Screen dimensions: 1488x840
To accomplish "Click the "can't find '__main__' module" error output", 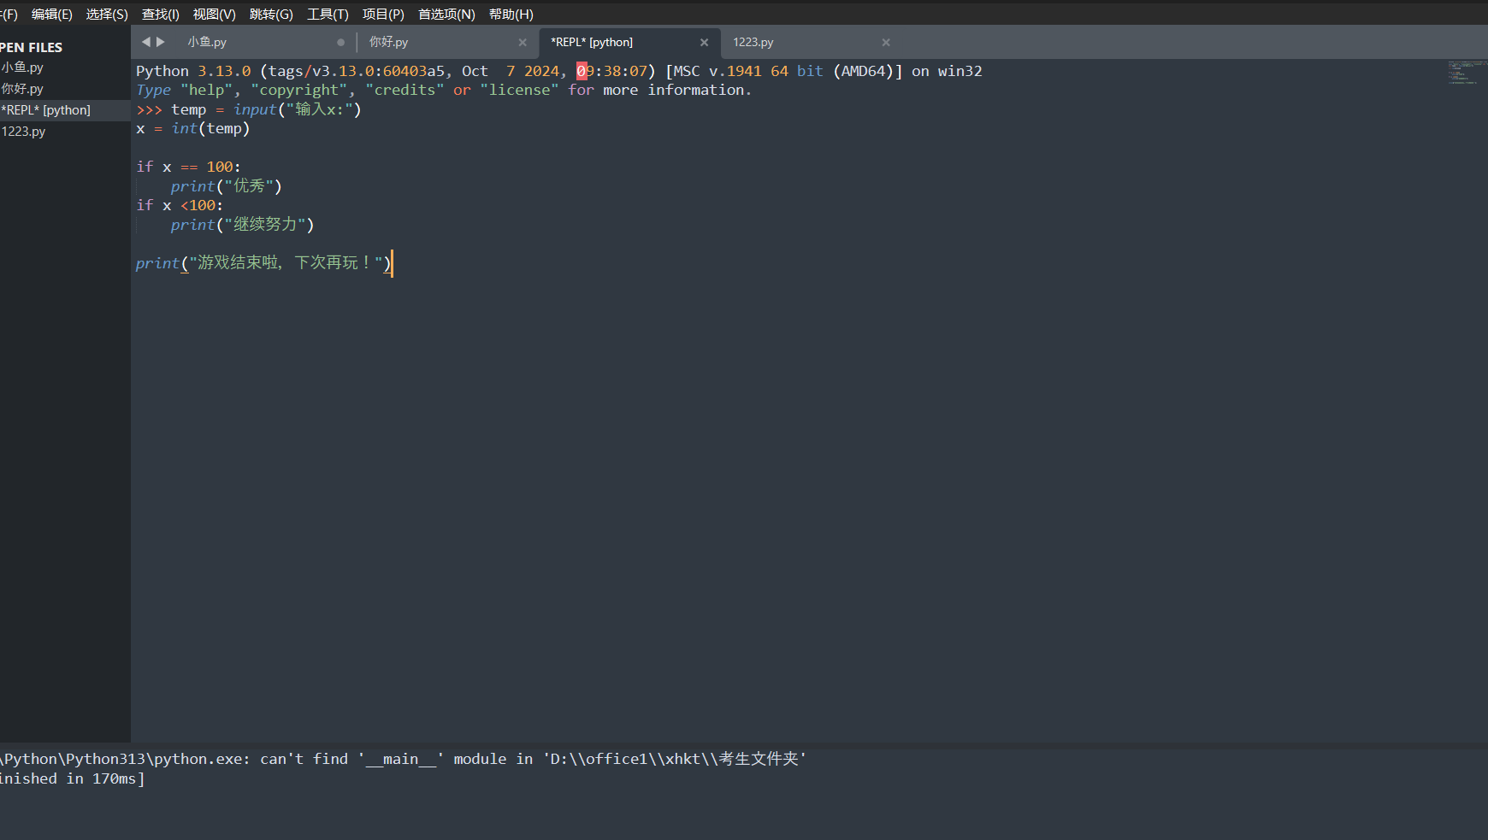I will [x=403, y=759].
